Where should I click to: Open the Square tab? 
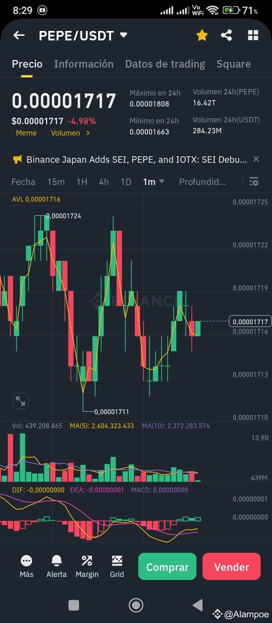click(233, 64)
